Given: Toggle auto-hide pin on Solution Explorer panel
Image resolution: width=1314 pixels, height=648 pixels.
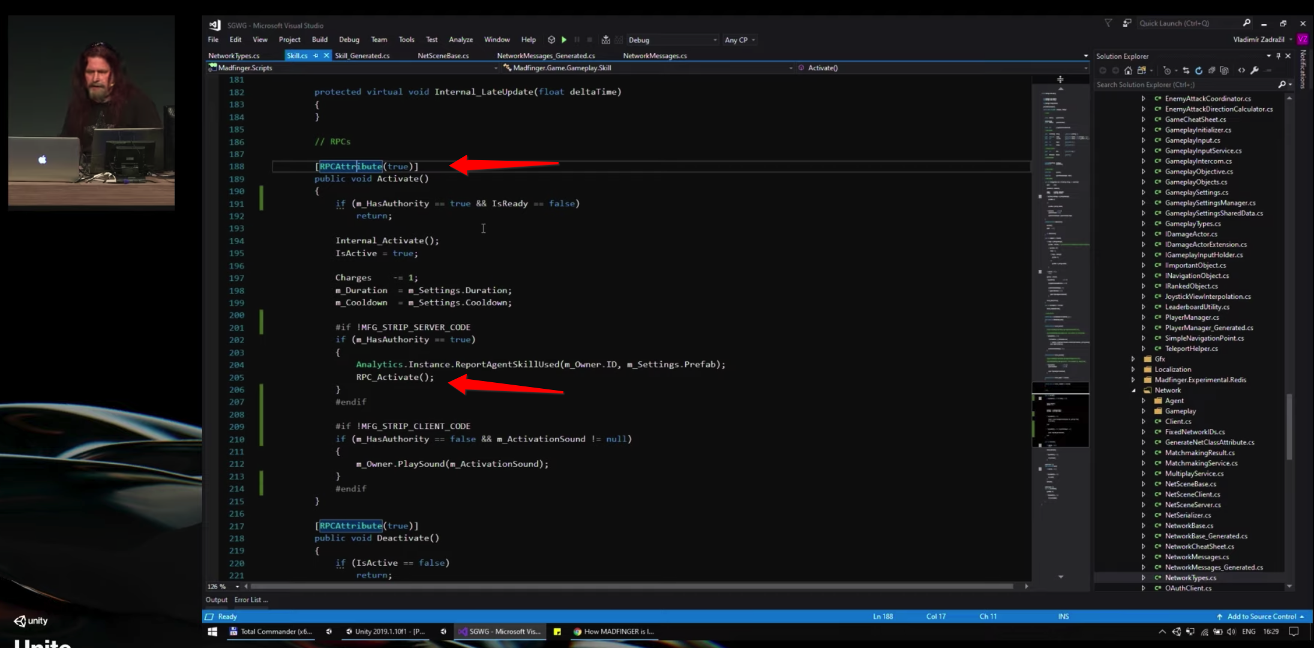Looking at the screenshot, I should coord(1278,56).
